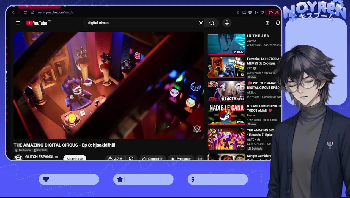This screenshot has height=198, width=350.
Task: Open the snapshot tool in browser toolbar
Action: coord(244,12)
